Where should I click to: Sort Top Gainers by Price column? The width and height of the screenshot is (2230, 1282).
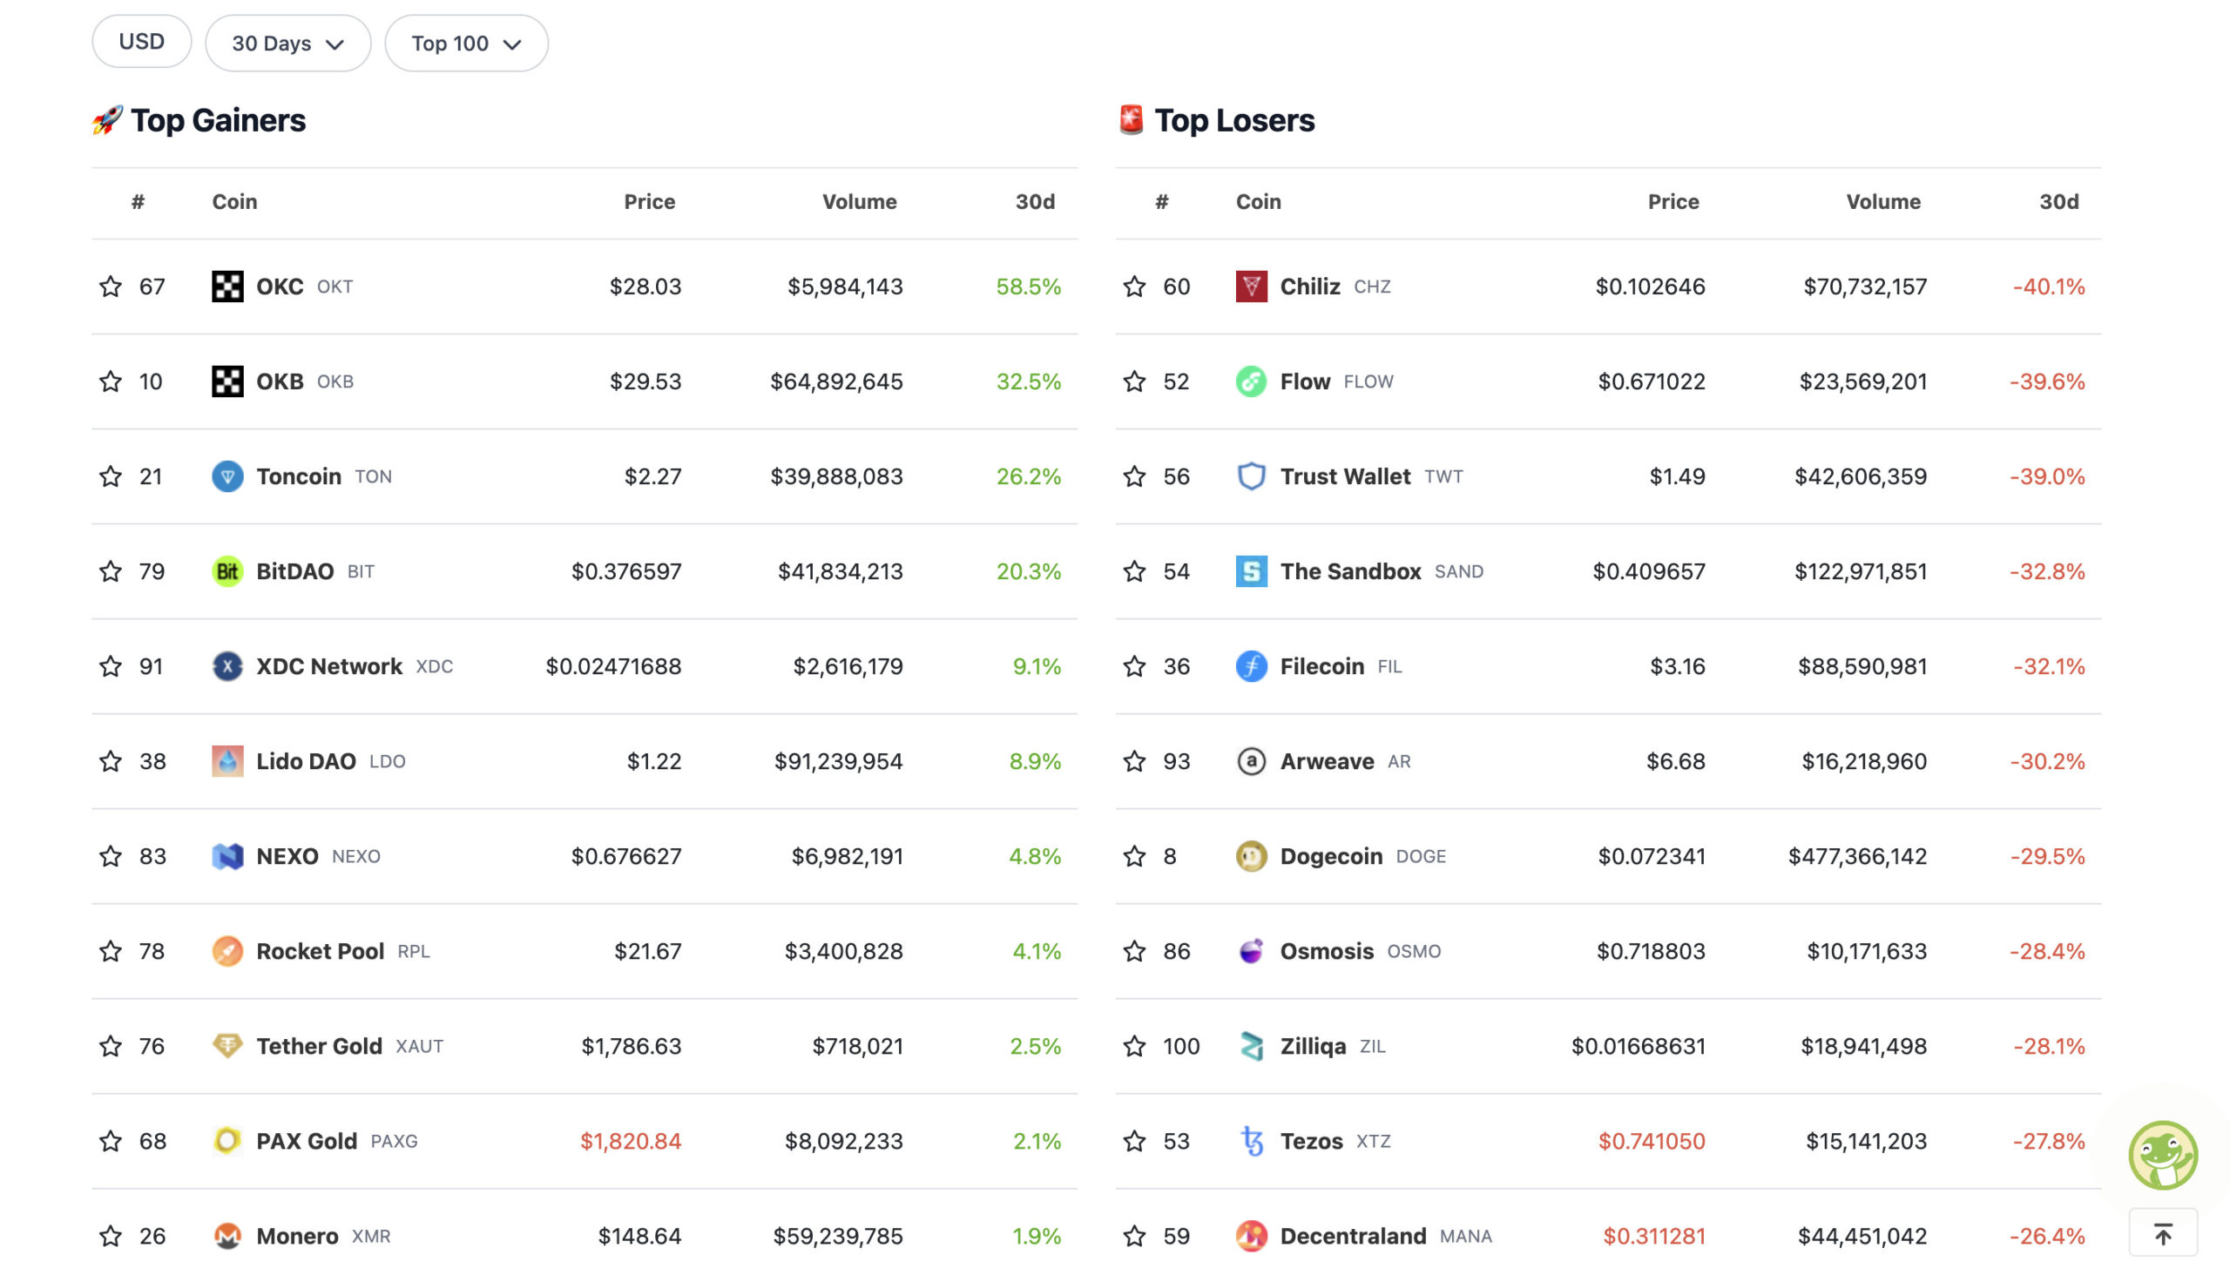click(x=650, y=202)
